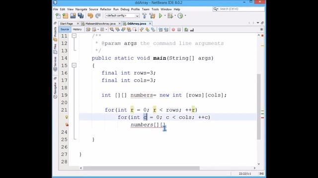This screenshot has height=178, width=318.
Task: Open the Run Project dropdown arrow
Action: click(165, 15)
